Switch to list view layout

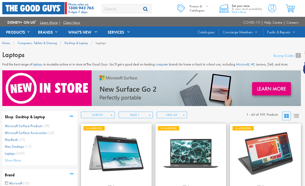coord(296,116)
